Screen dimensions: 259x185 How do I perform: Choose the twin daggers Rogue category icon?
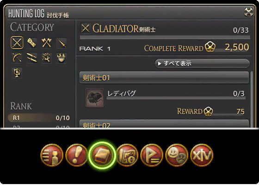(x=32, y=58)
